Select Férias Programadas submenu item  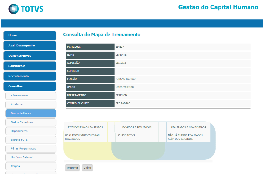31,149
